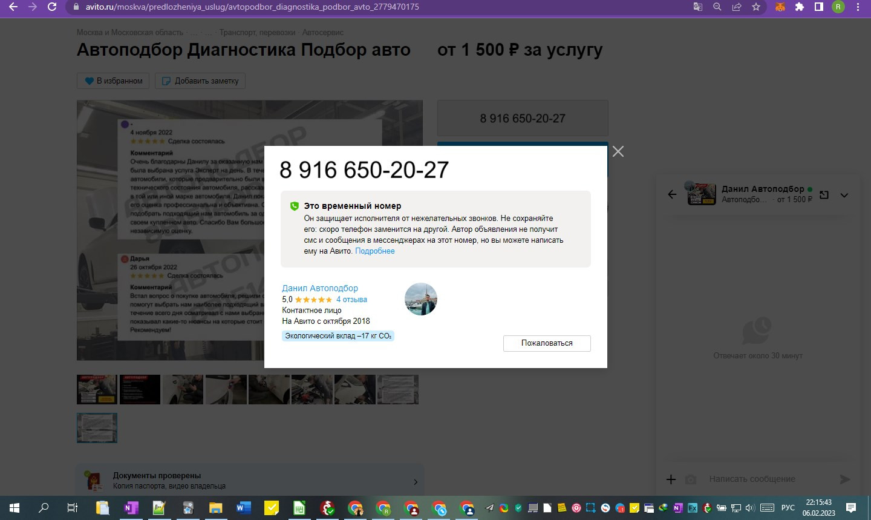Click the camera icon in the chat
Image resolution: width=871 pixels, height=520 pixels.
[691, 479]
